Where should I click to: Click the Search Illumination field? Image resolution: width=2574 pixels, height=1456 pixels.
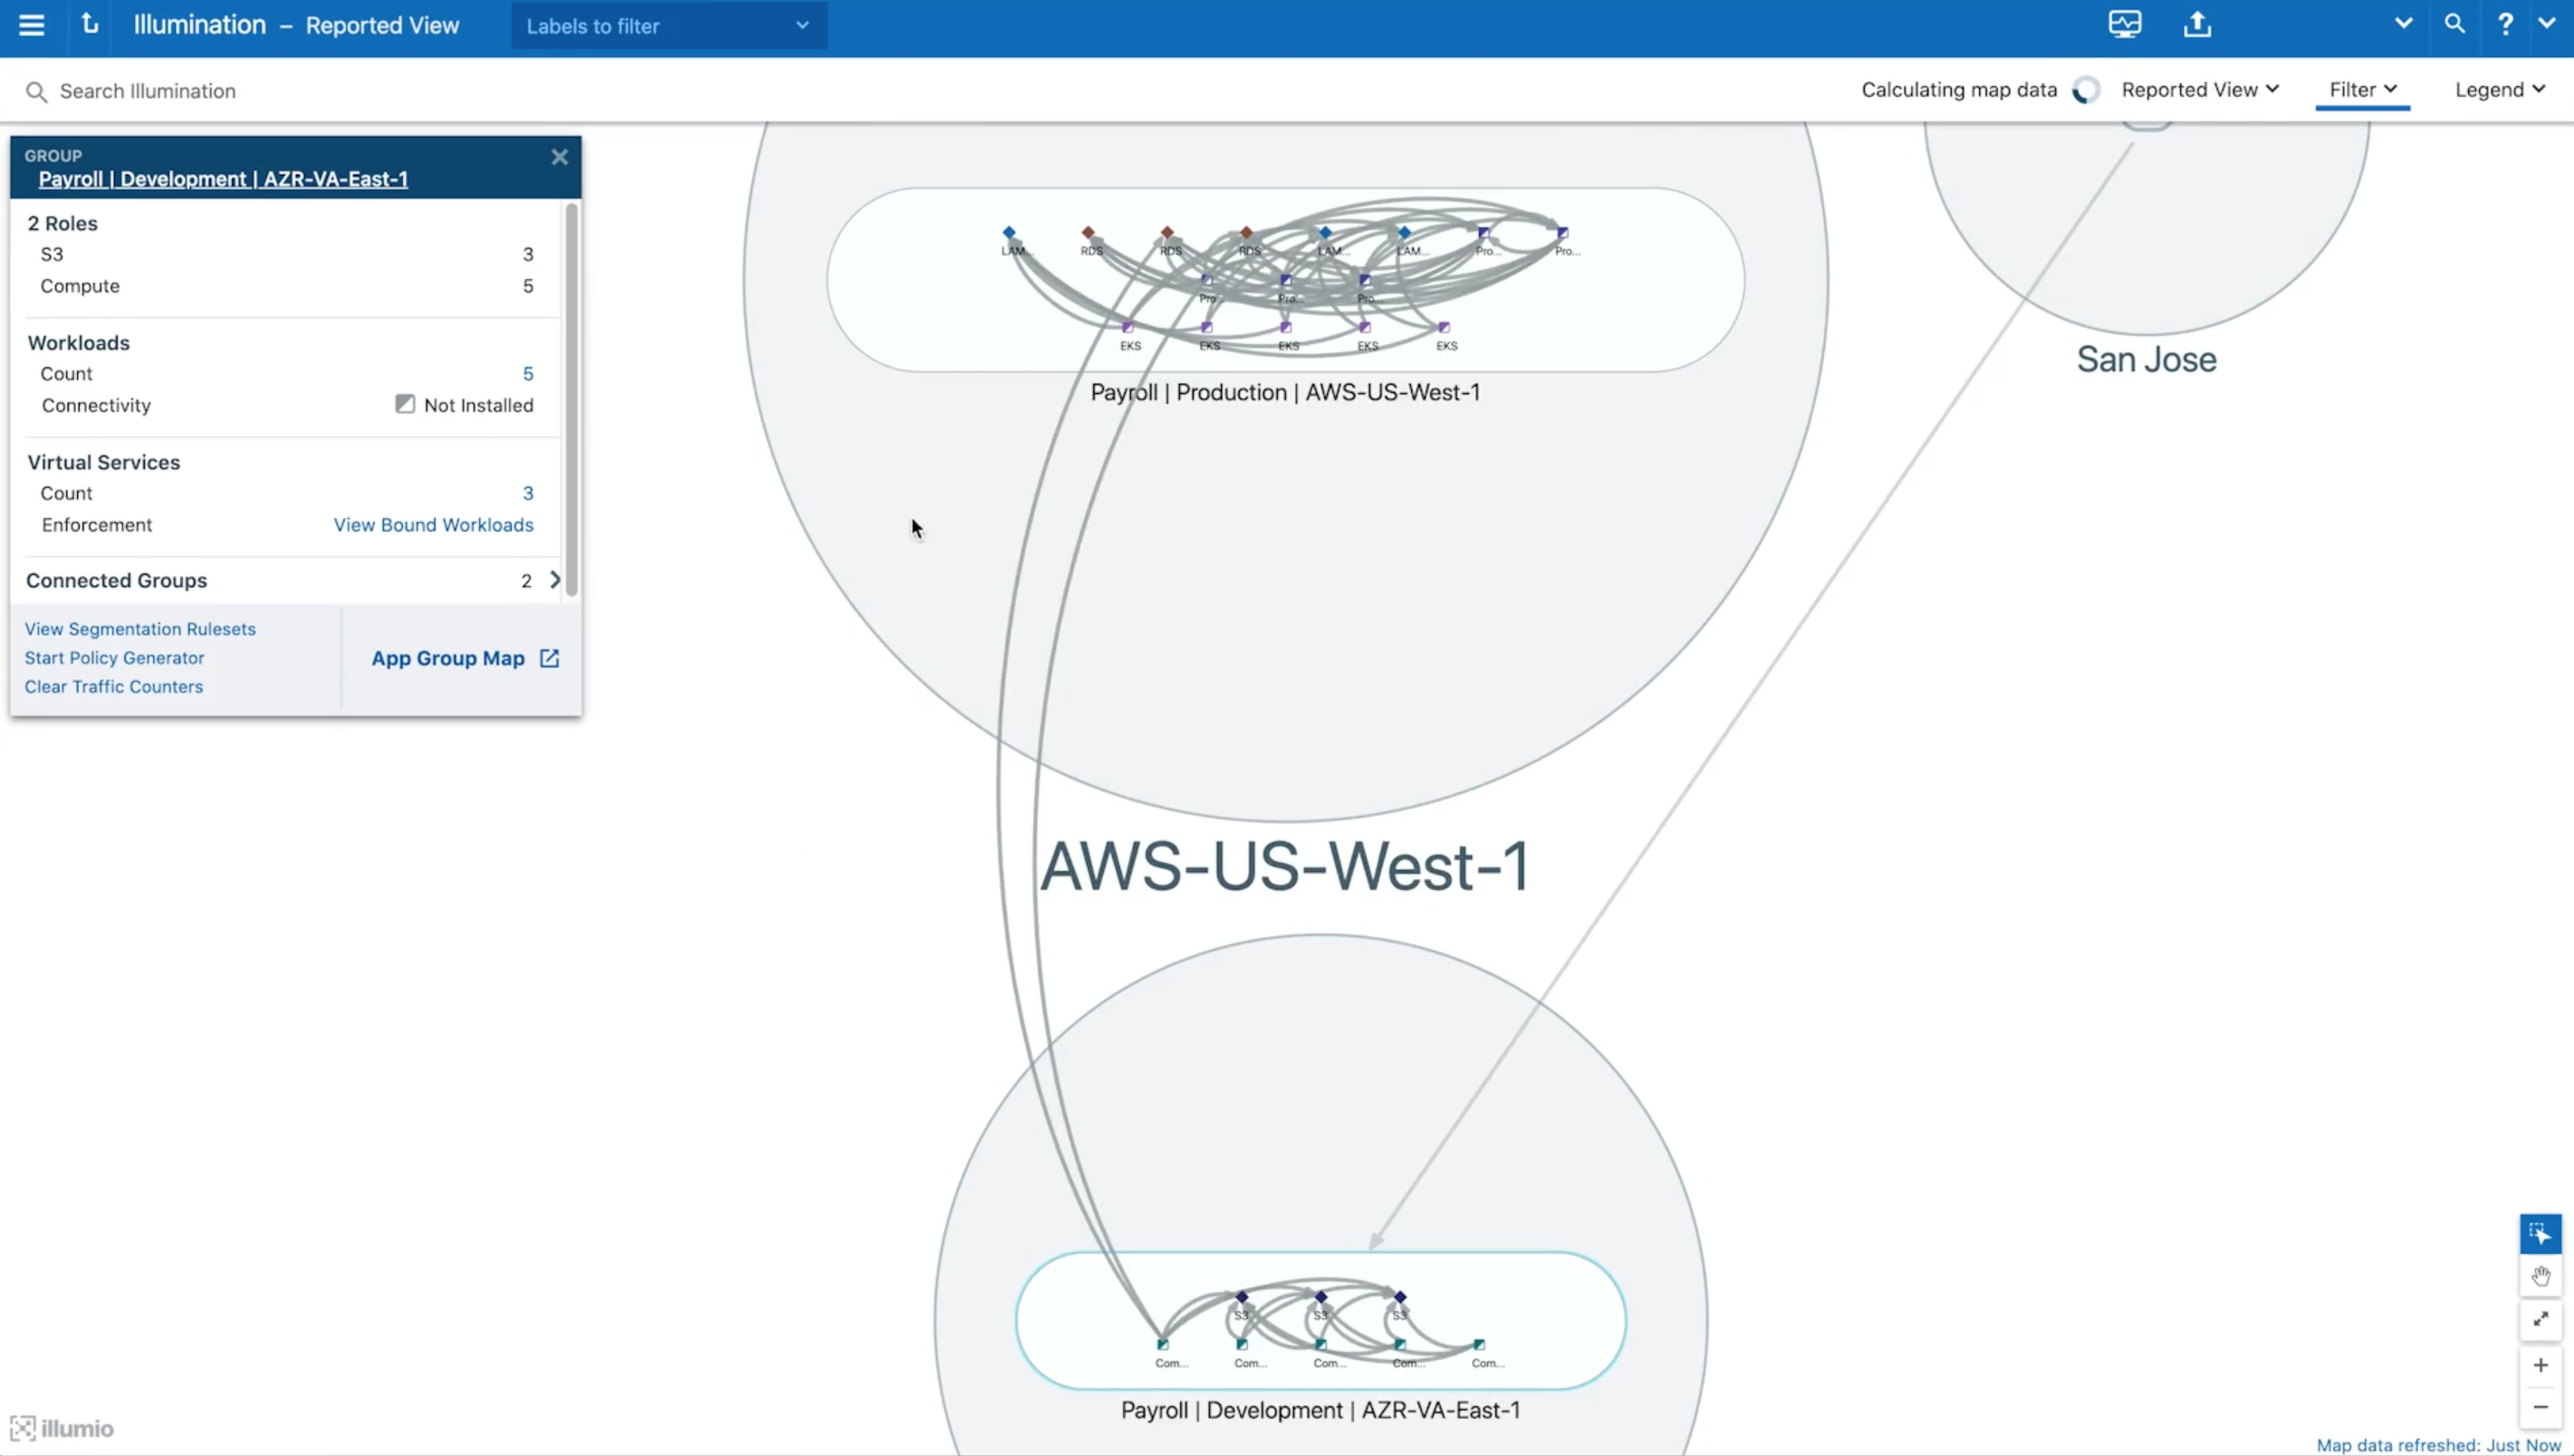(x=148, y=91)
